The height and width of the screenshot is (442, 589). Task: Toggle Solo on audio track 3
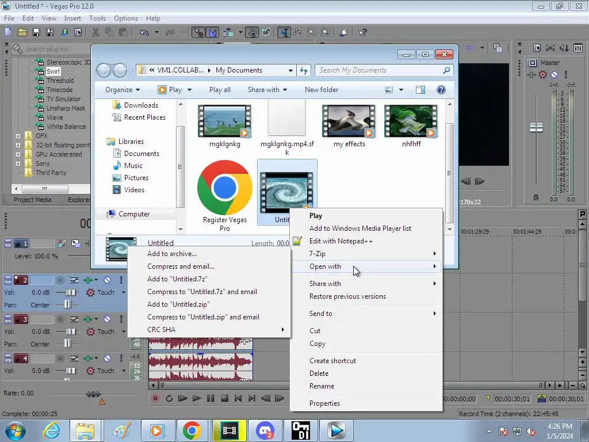[121, 319]
